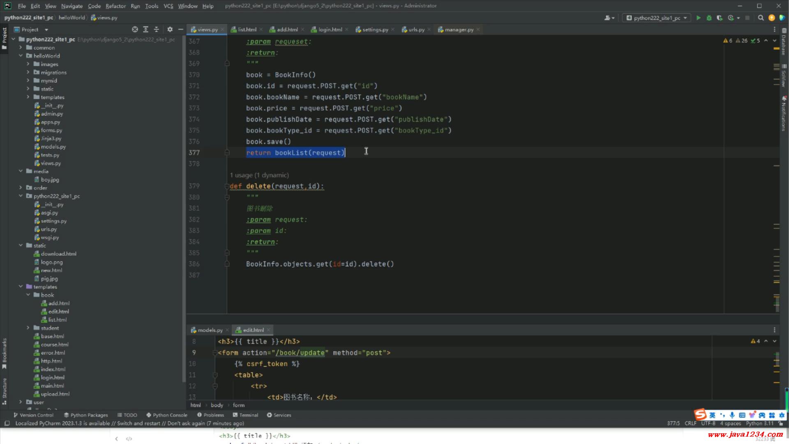Start debugging with the bug icon
Screen dimensions: 789x444
click(709, 18)
